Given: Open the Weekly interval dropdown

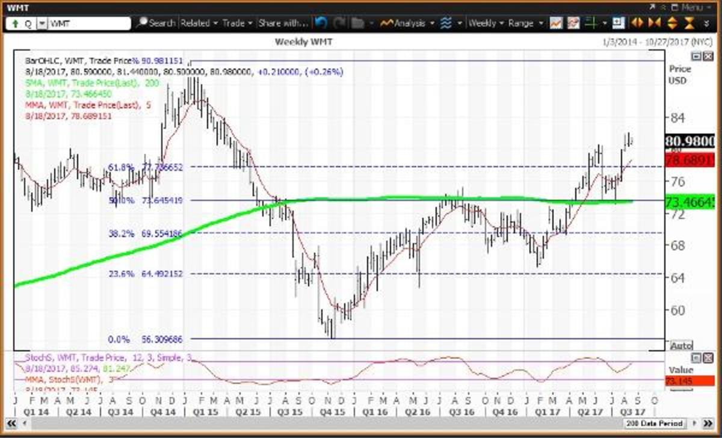Looking at the screenshot, I should pos(486,23).
